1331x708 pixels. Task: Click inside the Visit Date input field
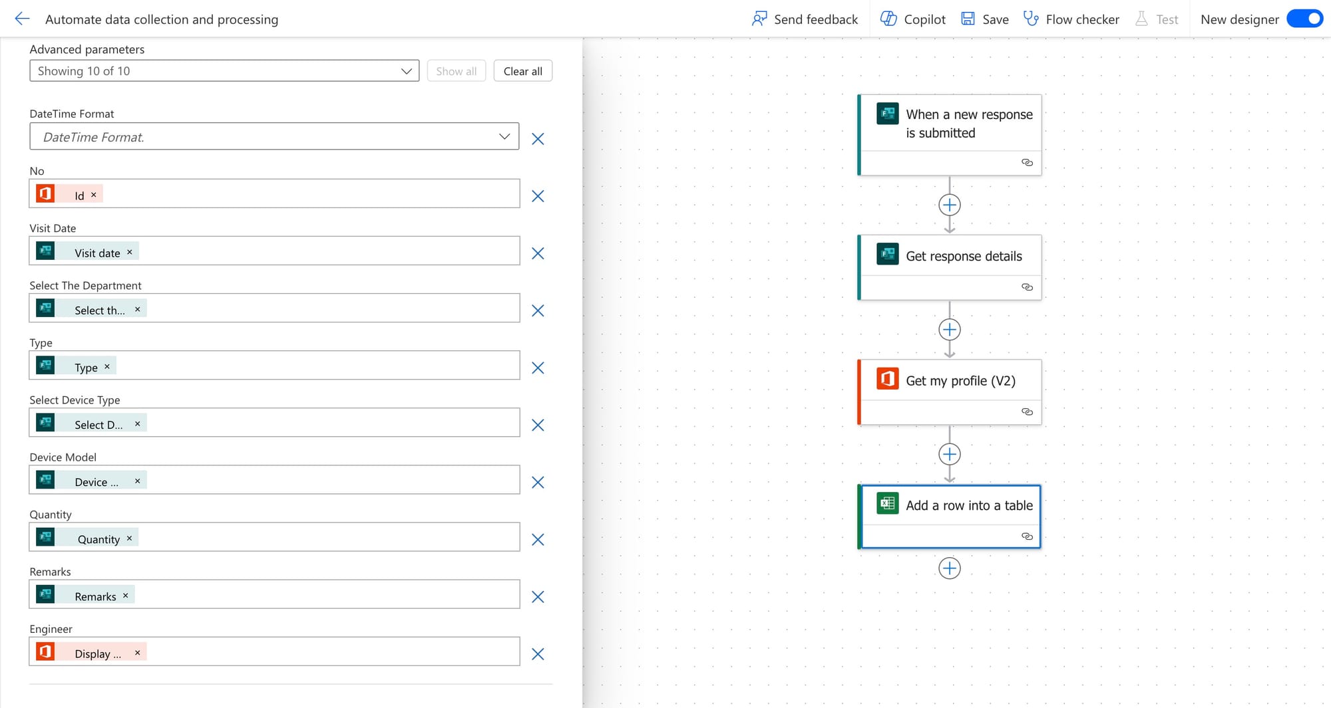274,251
